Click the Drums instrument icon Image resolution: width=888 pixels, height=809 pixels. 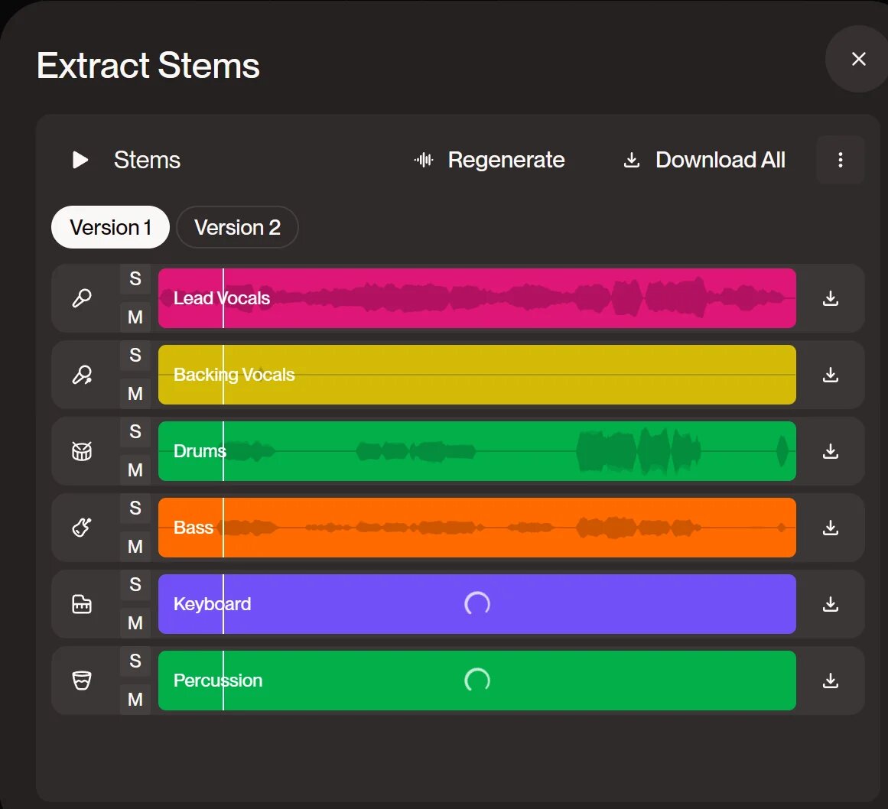click(82, 451)
